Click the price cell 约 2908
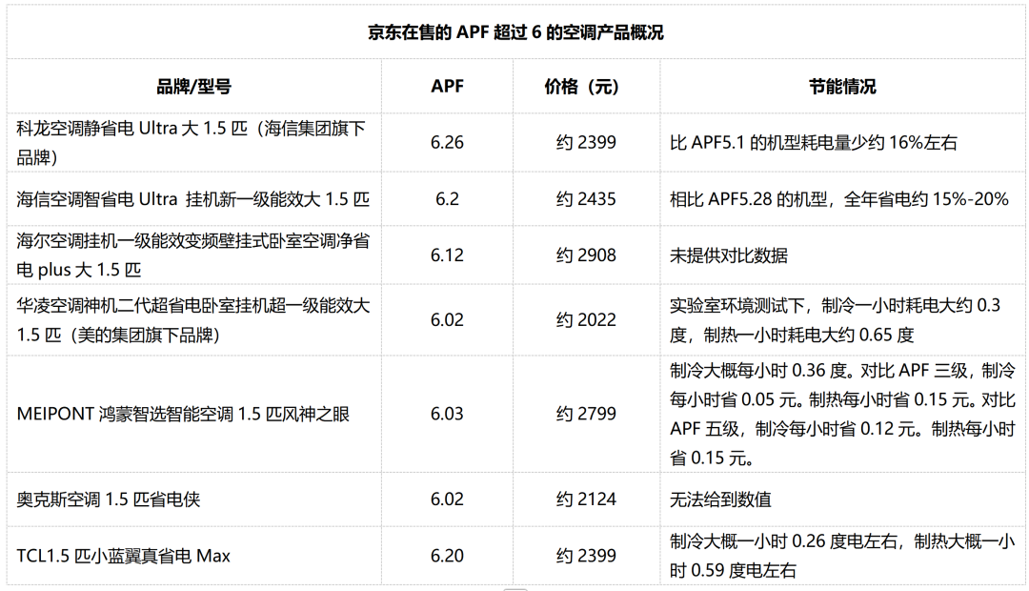This screenshot has height=591, width=1029. tap(586, 255)
